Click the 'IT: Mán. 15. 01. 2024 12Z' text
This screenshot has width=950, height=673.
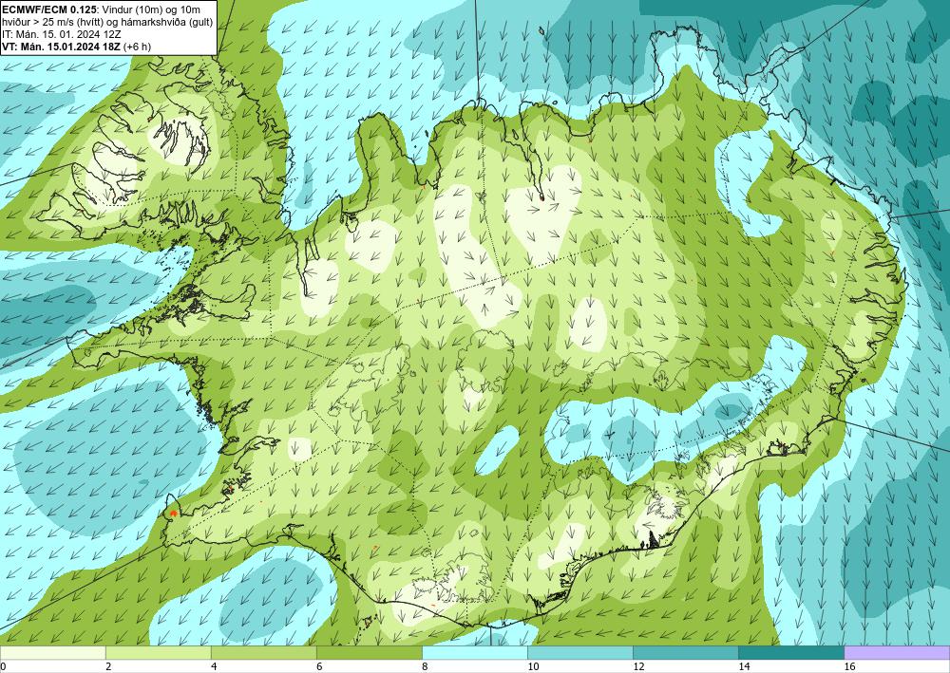pyautogui.click(x=61, y=34)
